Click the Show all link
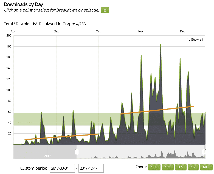Image resolution: width=214 pixels, height=174 pixels. pyautogui.click(x=197, y=40)
